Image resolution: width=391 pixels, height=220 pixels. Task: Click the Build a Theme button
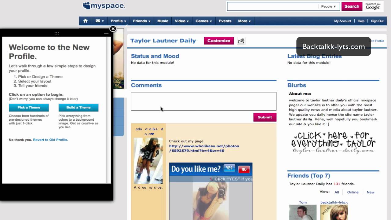pos(79,108)
